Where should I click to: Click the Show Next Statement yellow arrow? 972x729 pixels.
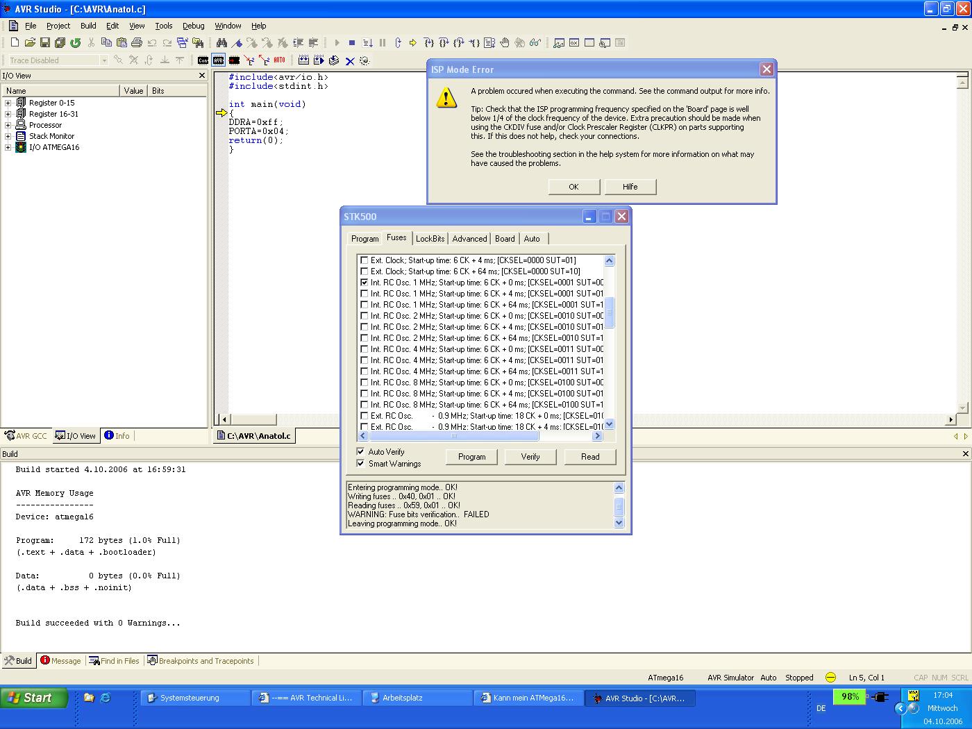click(x=412, y=42)
